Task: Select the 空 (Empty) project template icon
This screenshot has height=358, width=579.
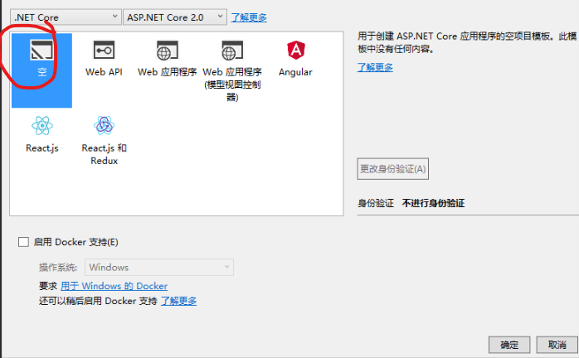Action: coord(41,50)
